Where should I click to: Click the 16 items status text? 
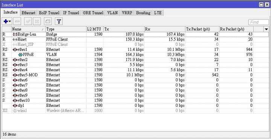tap(9, 134)
